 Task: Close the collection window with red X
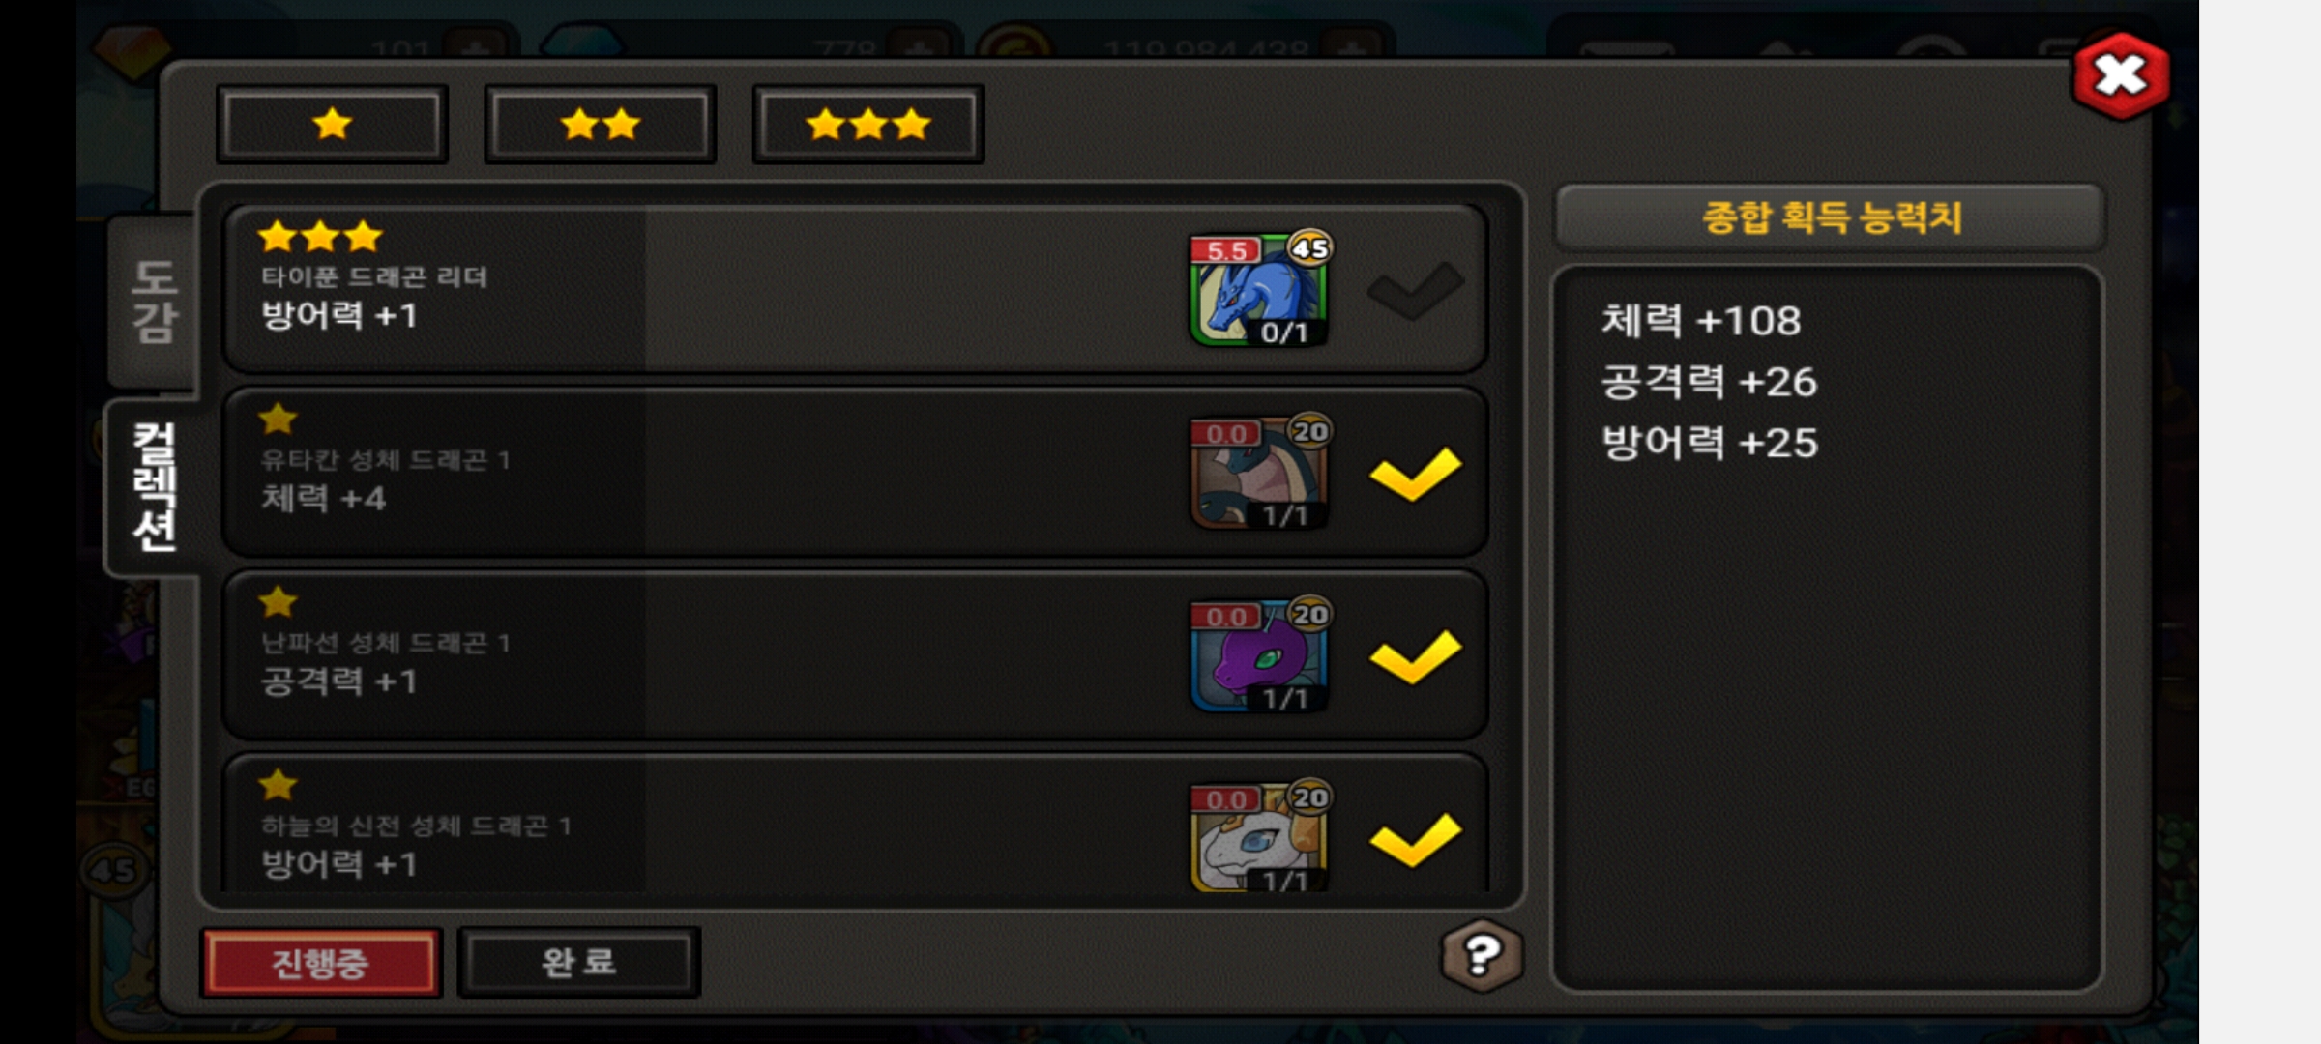(x=2121, y=76)
